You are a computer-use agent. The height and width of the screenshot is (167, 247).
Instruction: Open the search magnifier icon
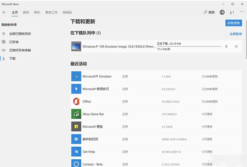click(x=205, y=12)
